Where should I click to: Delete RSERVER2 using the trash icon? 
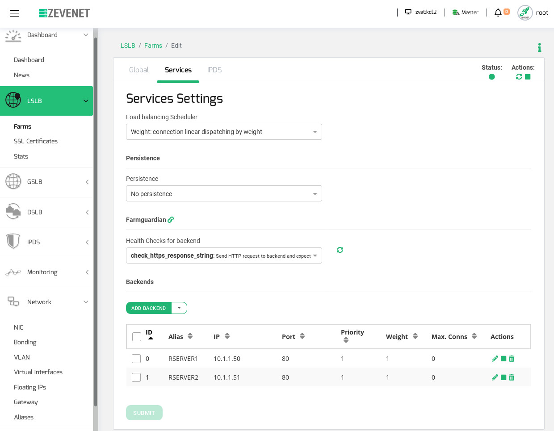(512, 377)
